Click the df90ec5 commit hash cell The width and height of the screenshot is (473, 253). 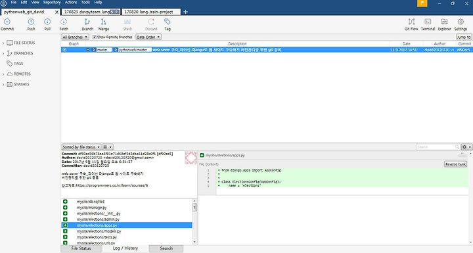click(x=464, y=50)
